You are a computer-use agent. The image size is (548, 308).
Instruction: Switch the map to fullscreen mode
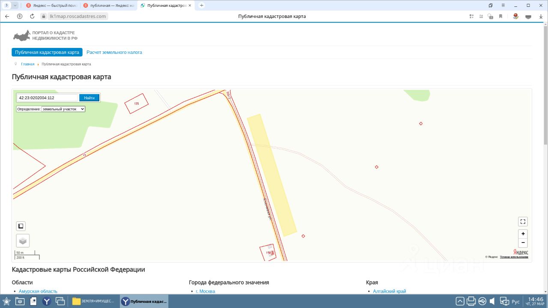tap(523, 222)
